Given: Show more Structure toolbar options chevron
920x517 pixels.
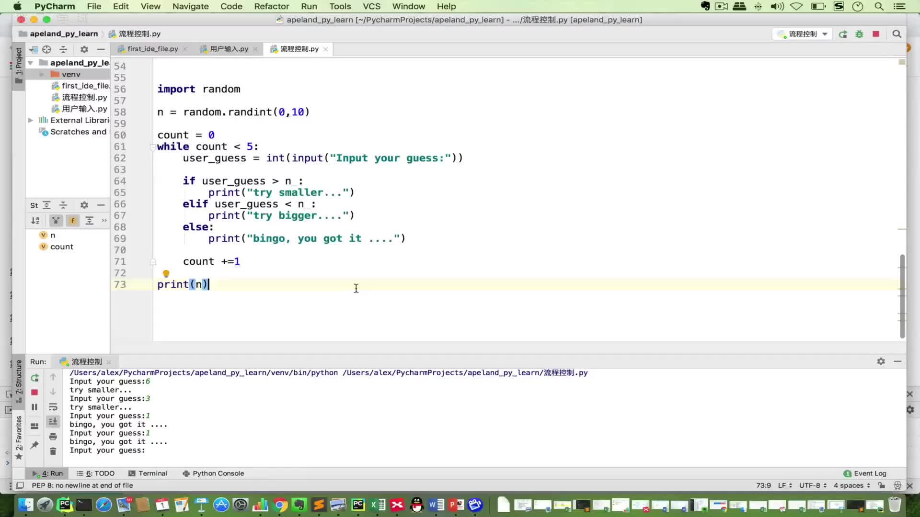Looking at the screenshot, I should 104,221.
